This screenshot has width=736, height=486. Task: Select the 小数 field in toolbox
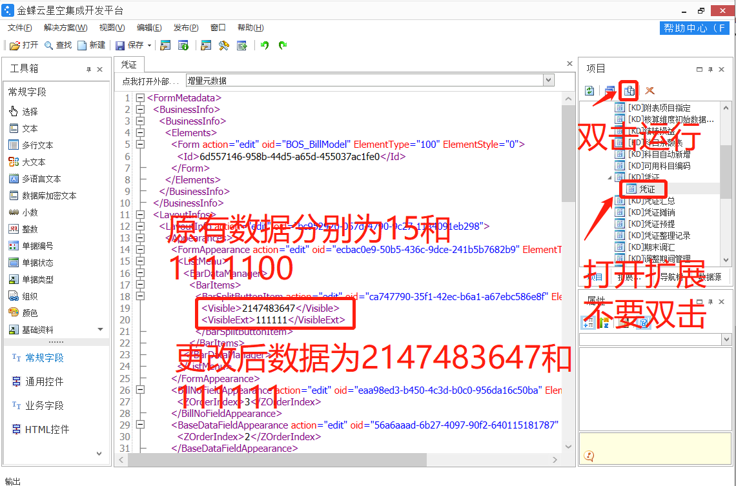point(23,212)
